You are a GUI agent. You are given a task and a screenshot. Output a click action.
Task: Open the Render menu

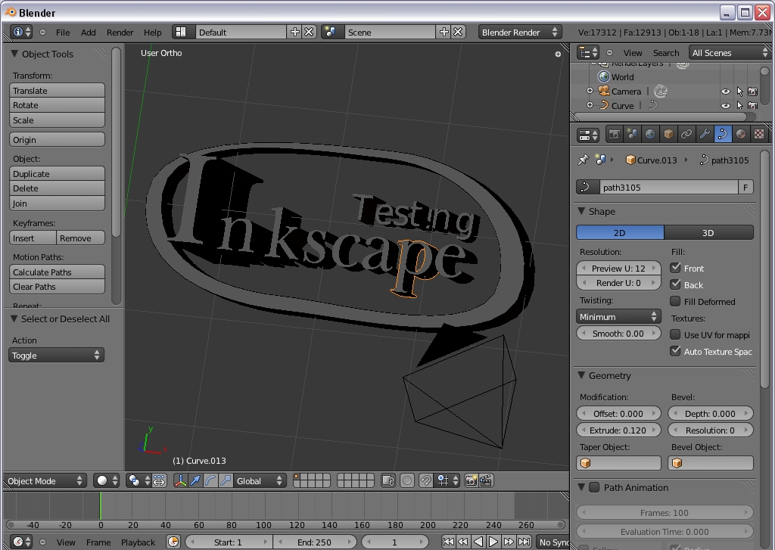120,32
